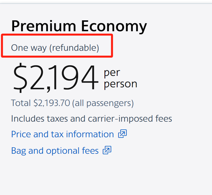
Task: Click external-link icon beside Bag and optional fees
Action: pyautogui.click(x=107, y=151)
